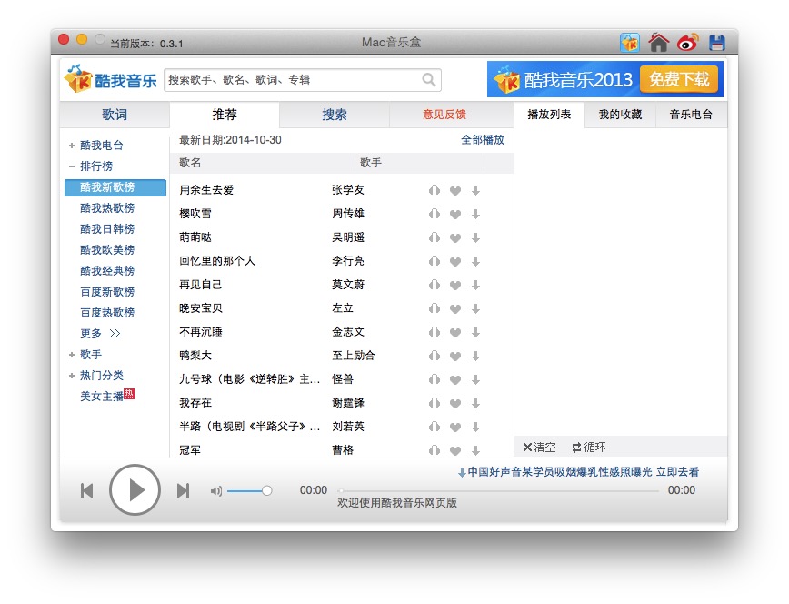Favorite 回忆里的那个人 with heart icon
Screen dimensions: 789x604
tap(455, 261)
